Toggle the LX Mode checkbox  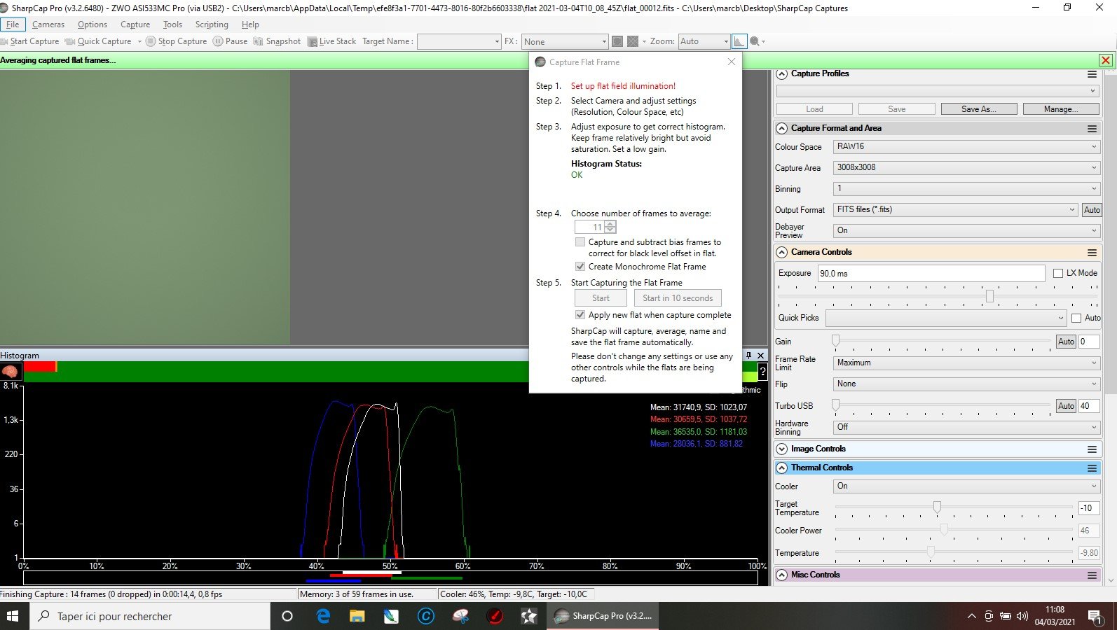point(1058,273)
